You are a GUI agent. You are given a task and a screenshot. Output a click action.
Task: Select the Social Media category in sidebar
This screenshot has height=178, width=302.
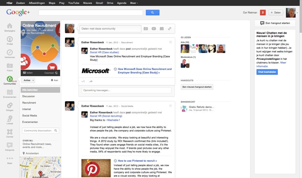(x=29, y=116)
